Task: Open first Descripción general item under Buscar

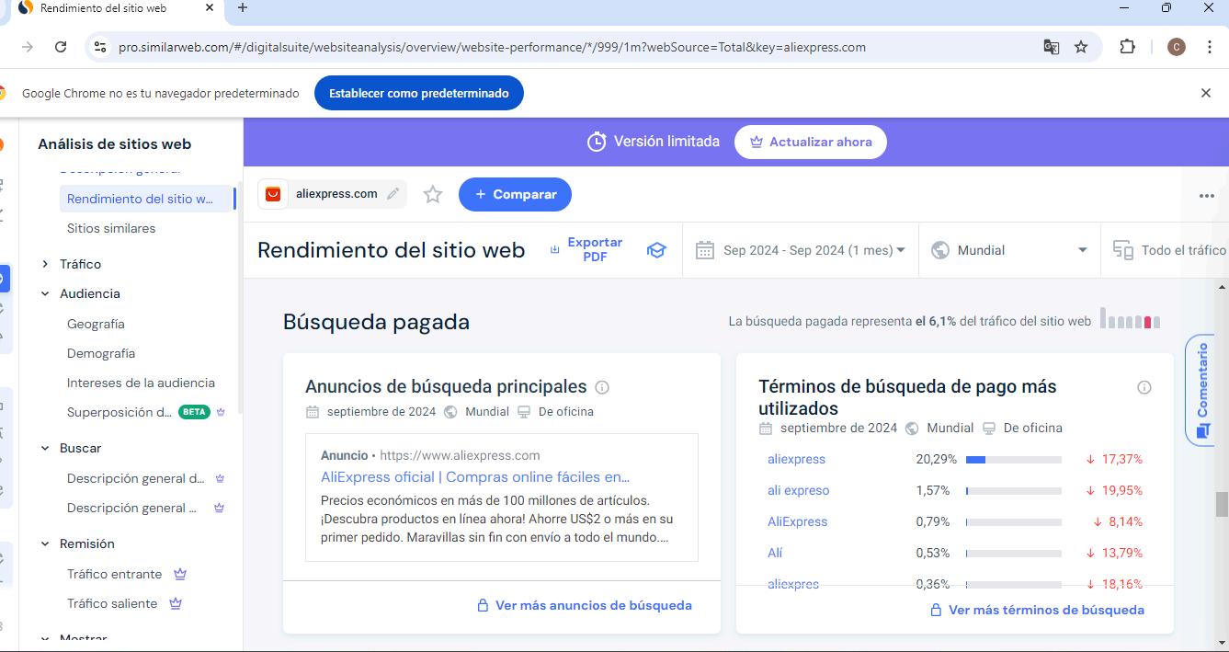Action: click(x=136, y=478)
